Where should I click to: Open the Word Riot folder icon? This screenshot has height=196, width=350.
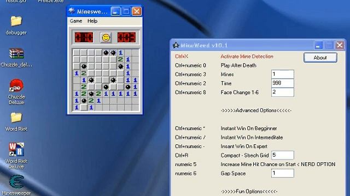point(16,118)
